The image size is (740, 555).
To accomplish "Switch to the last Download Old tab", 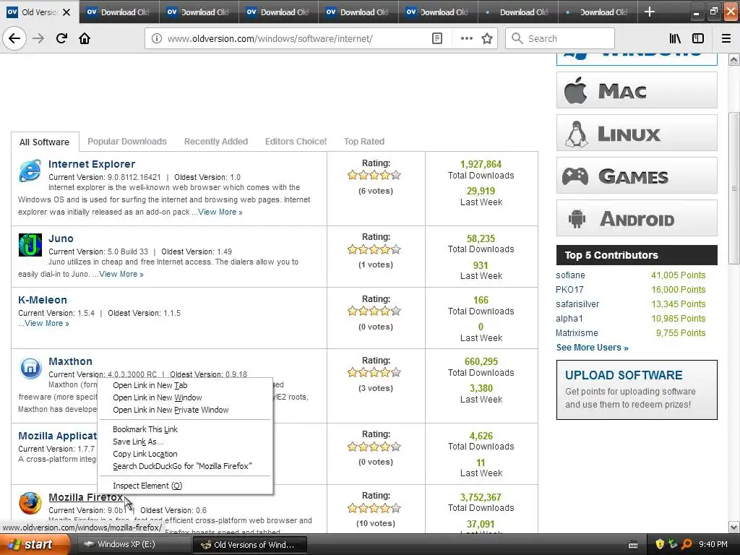I will click(x=598, y=12).
